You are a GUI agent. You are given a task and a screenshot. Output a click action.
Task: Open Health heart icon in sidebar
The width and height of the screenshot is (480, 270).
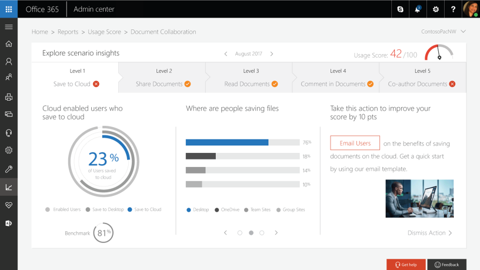pyautogui.click(x=9, y=205)
